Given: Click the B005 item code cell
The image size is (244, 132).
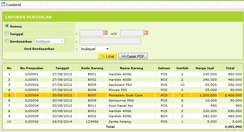Looking at the screenshot, I should 92,85.
